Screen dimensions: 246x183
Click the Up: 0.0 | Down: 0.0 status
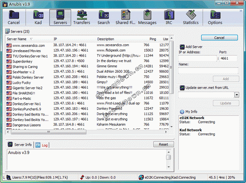[100, 178]
